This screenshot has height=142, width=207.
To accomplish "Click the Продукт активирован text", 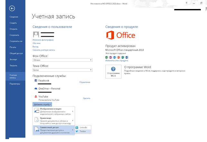I will (x=120, y=46).
